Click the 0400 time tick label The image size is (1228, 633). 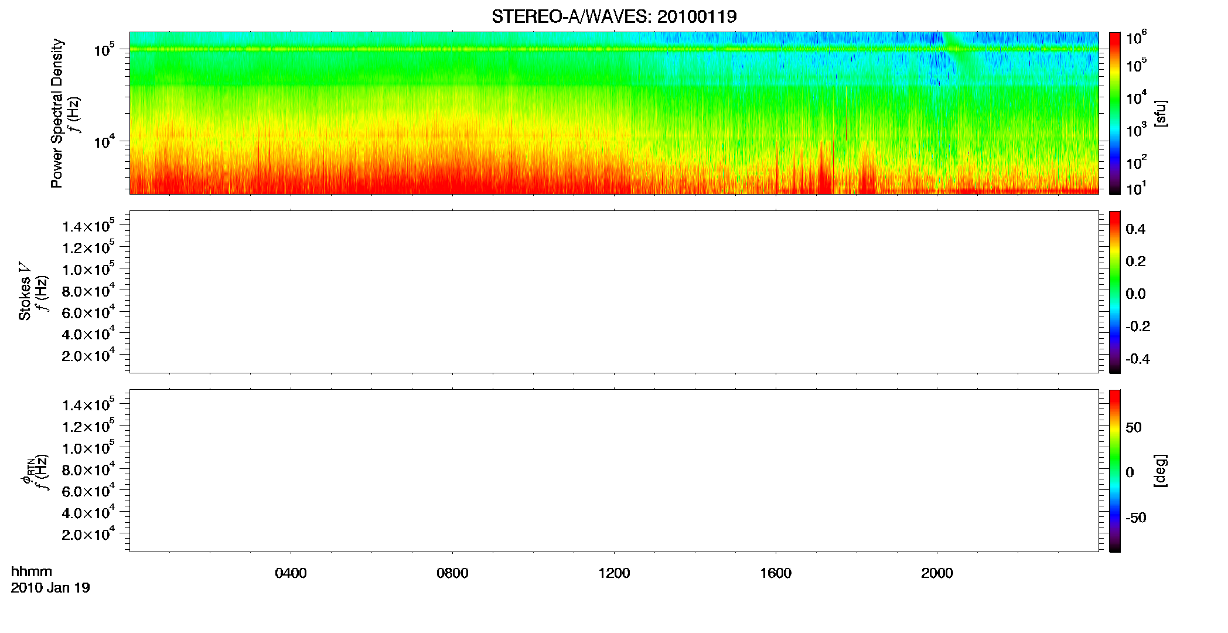tap(291, 573)
